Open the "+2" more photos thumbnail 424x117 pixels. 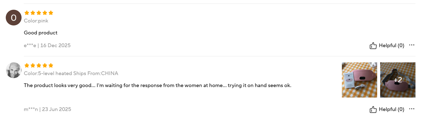click(397, 80)
